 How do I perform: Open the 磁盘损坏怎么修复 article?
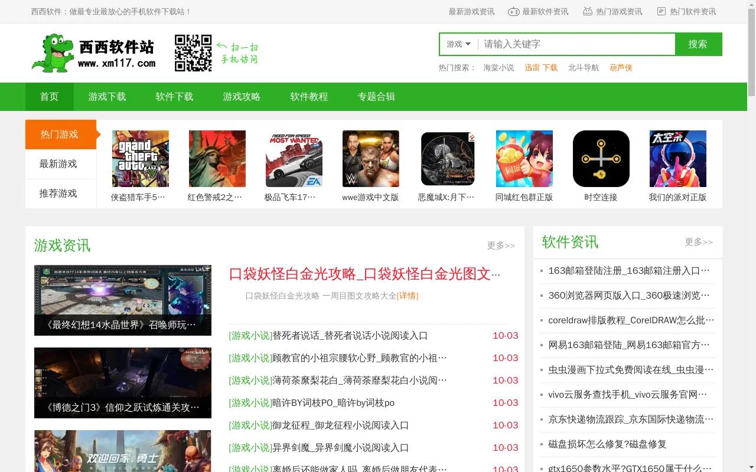click(x=607, y=444)
